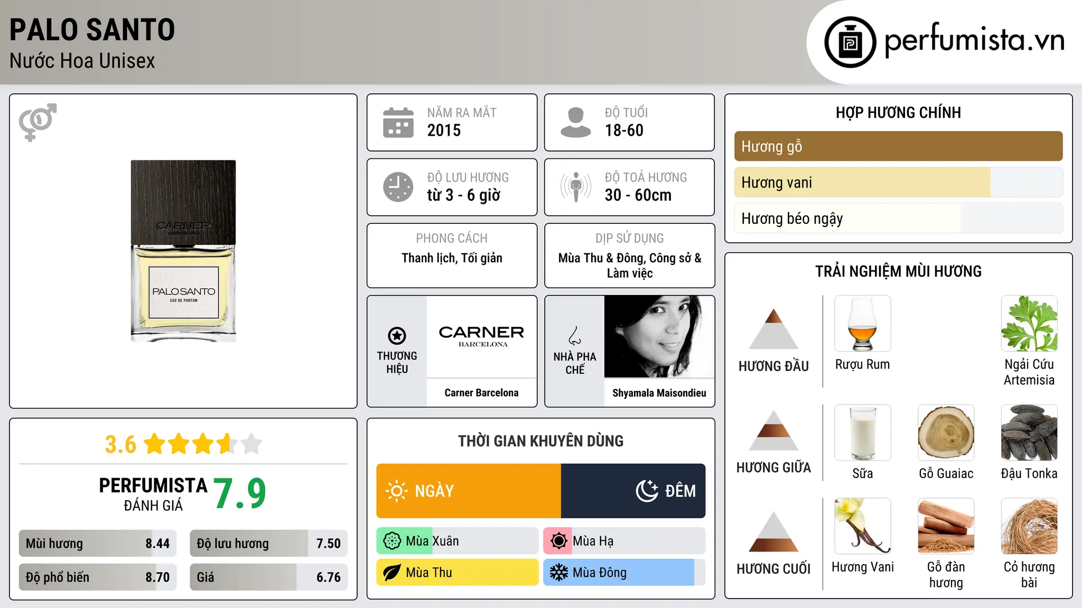The image size is (1082, 608).
Task: Select the Rượu Rum note image
Action: 863,324
